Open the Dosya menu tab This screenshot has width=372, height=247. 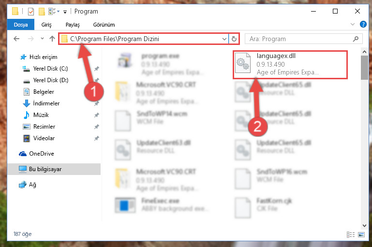pyautogui.click(x=21, y=25)
